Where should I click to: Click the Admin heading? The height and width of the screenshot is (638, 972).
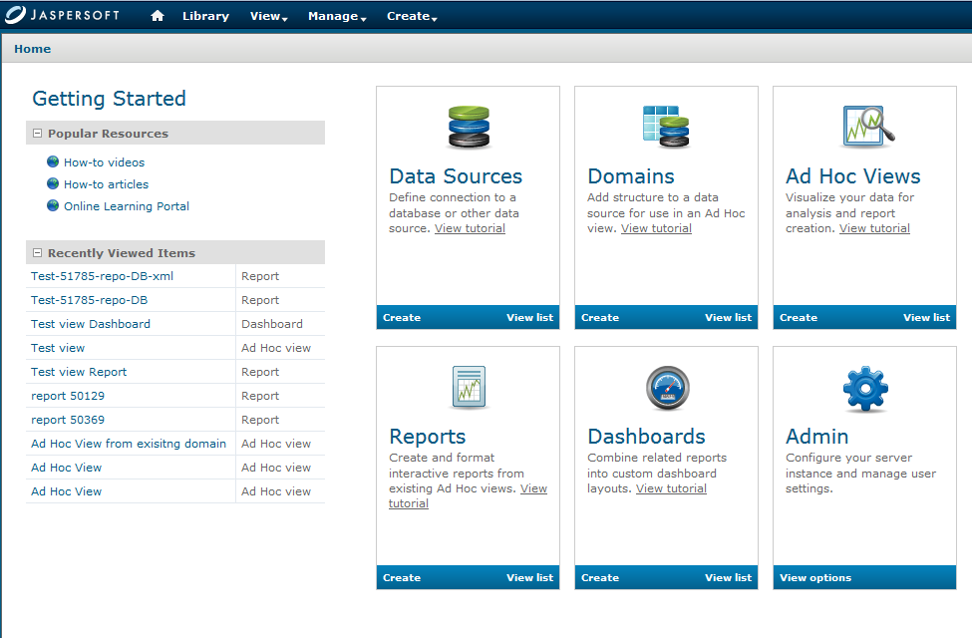pyautogui.click(x=817, y=437)
